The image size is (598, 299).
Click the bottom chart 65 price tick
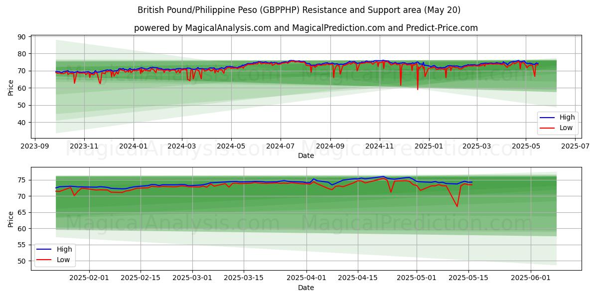(x=23, y=213)
